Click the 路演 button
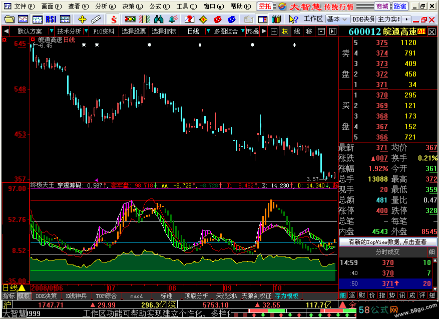 (x=399, y=6)
